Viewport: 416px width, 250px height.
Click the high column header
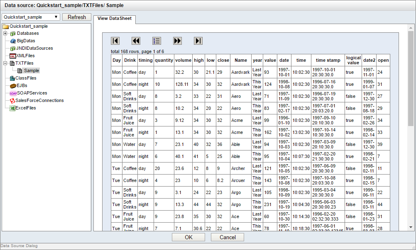pos(199,61)
